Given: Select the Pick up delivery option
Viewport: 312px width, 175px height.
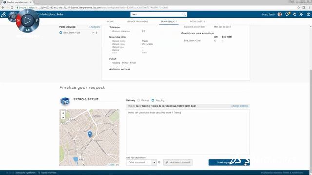Looking at the screenshot, I should click(138, 100).
